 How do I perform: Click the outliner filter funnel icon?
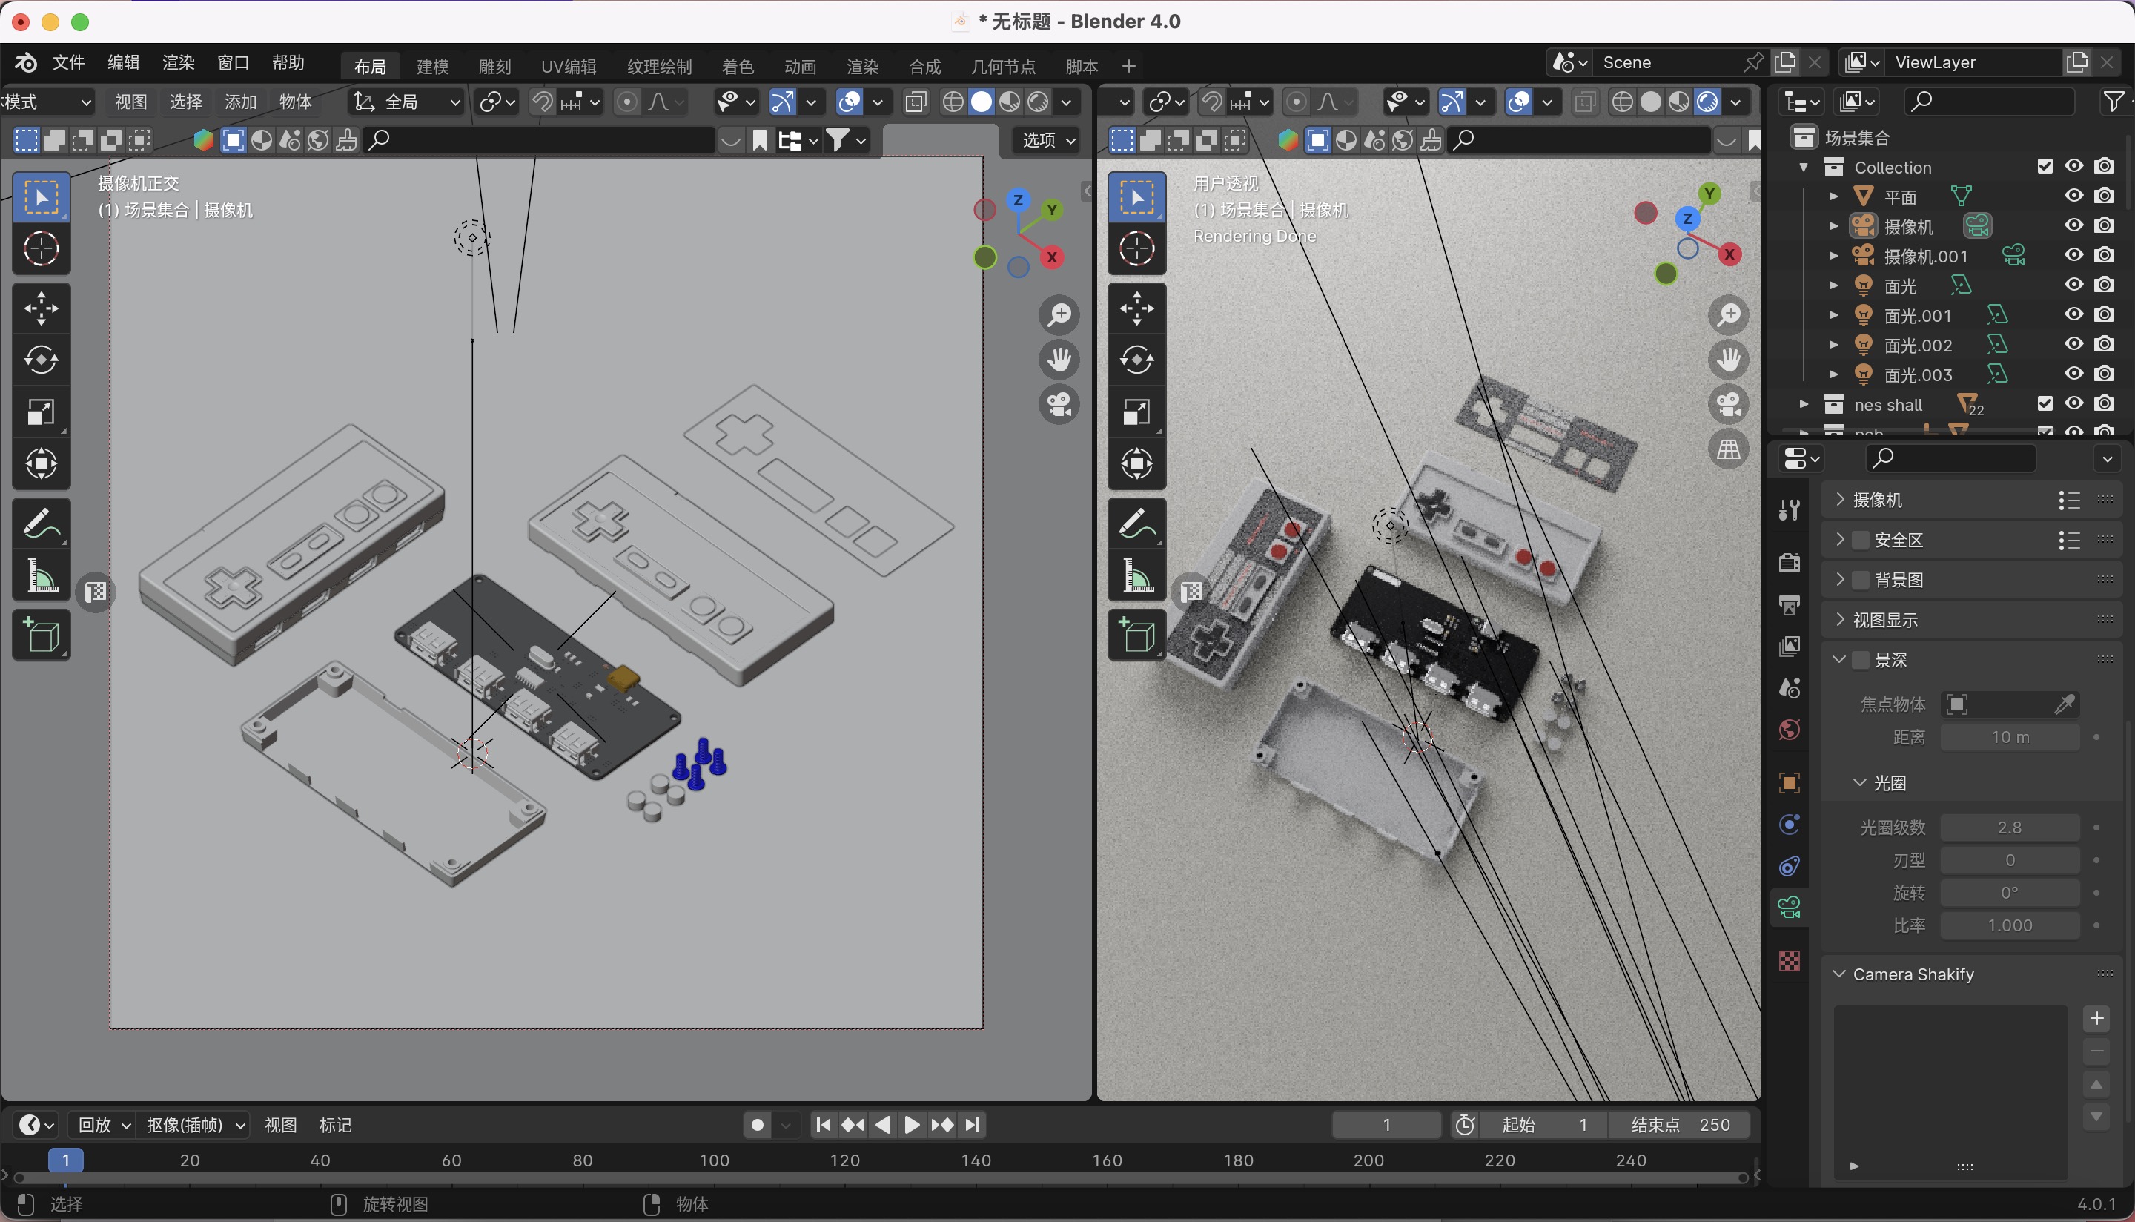pyautogui.click(x=2114, y=102)
